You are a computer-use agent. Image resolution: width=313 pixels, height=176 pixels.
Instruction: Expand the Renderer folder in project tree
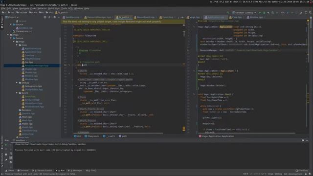pyautogui.click(x=25, y=110)
